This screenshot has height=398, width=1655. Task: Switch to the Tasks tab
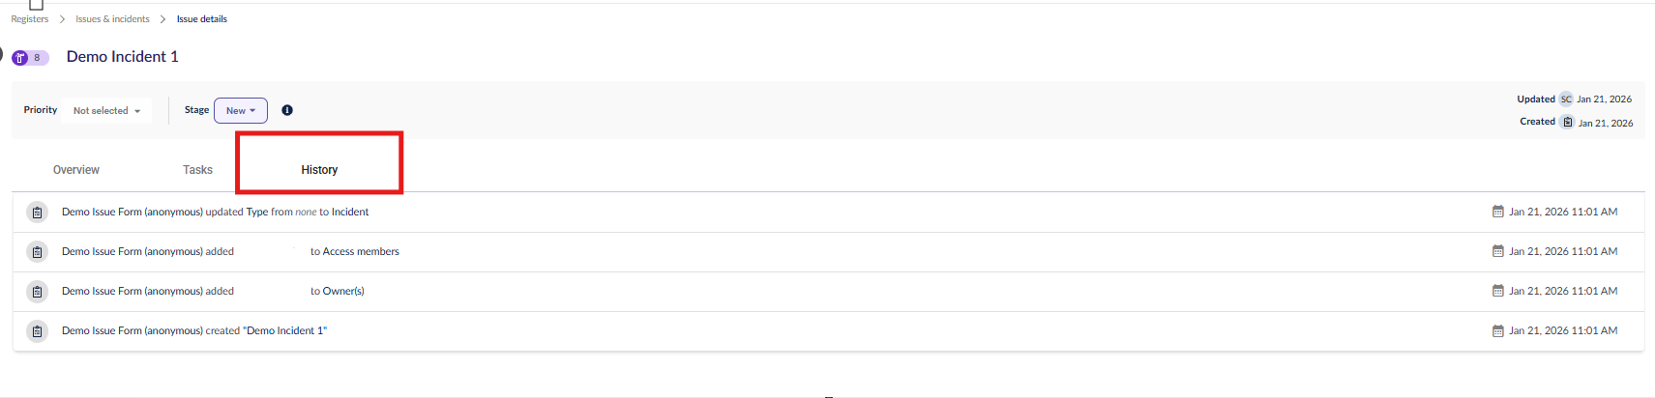click(x=197, y=170)
